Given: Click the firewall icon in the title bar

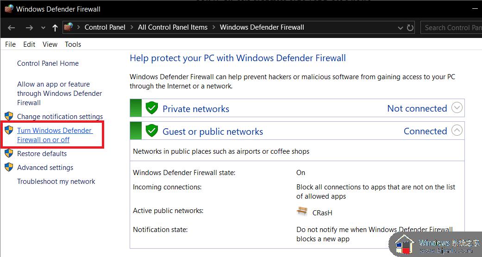Looking at the screenshot, I should [9, 9].
